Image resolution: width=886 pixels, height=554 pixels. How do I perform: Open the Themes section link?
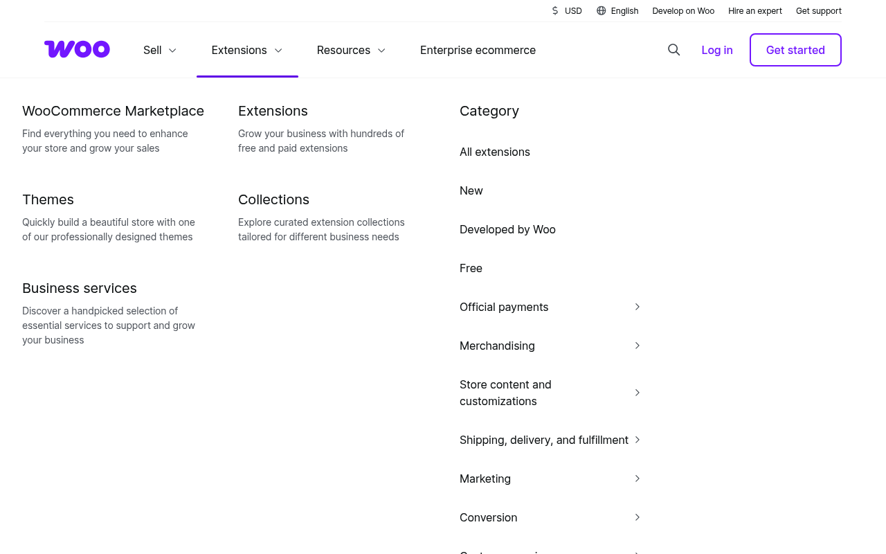tap(48, 199)
